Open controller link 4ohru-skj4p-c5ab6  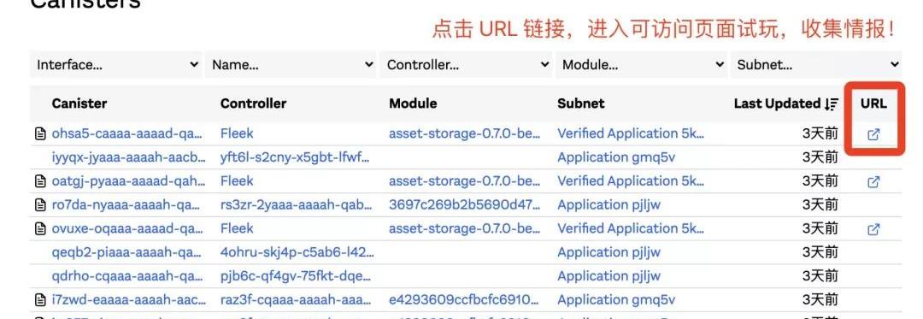coord(297,252)
